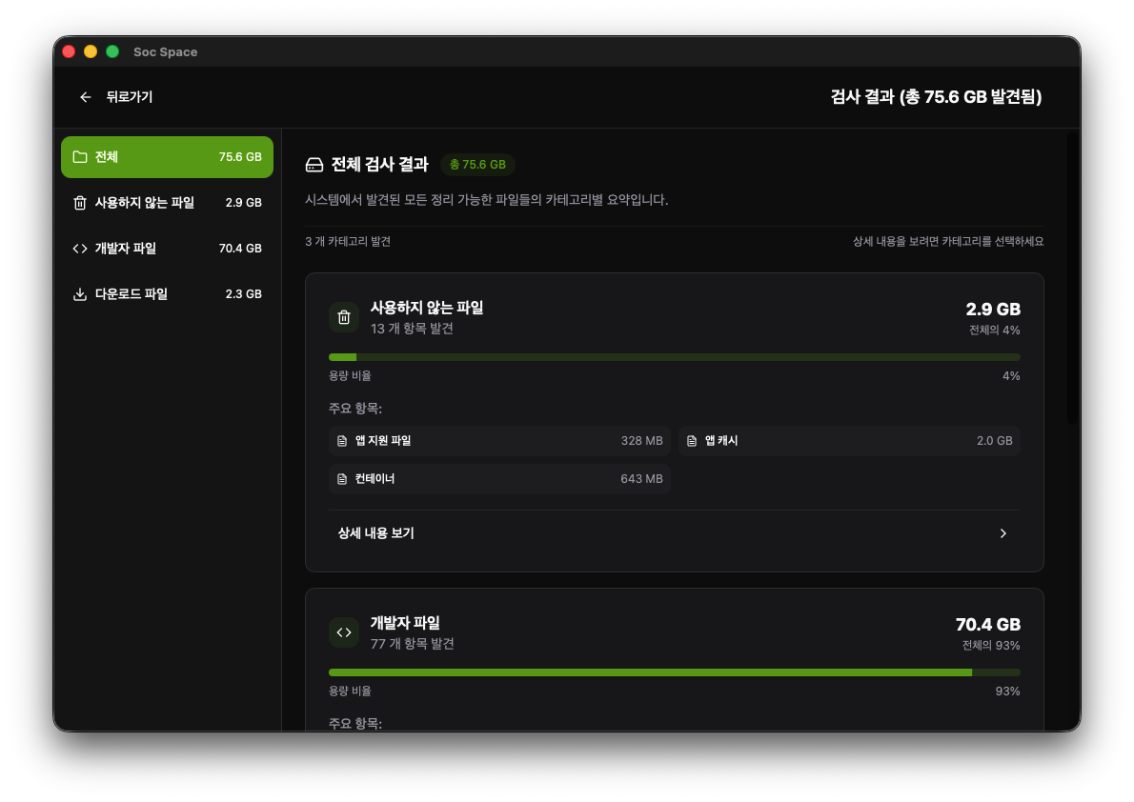1134x802 pixels.
Task: Select the code icon beside 개발자 파일
Action: tap(81, 248)
